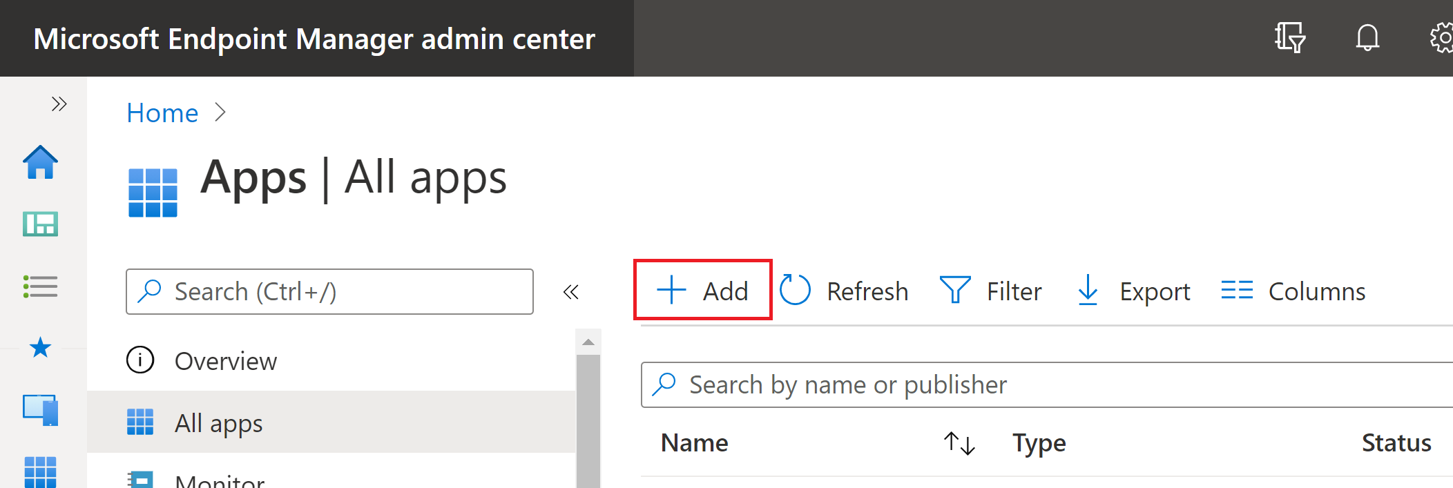Click the feedback icon in the top bar
The image size is (1453, 488).
1290,39
